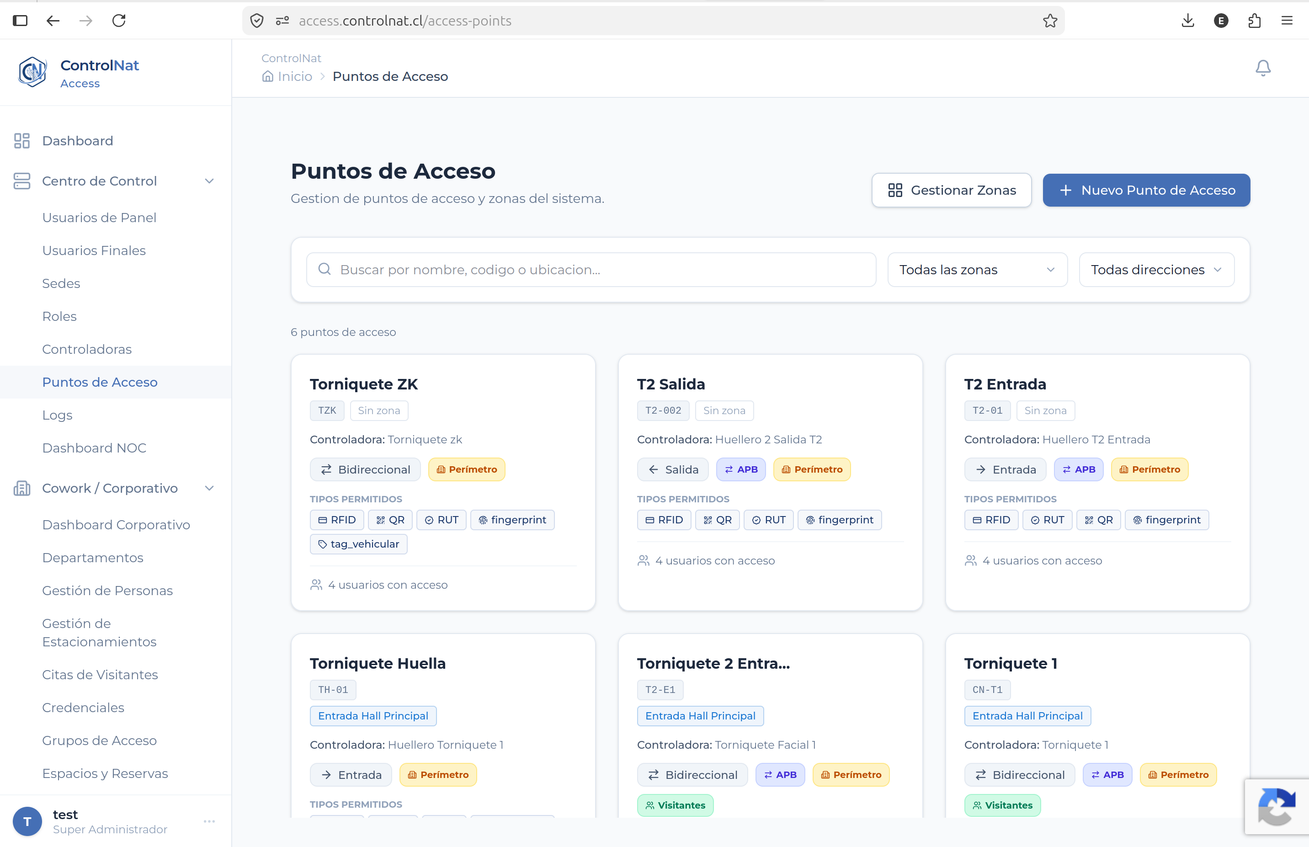
Task: Open the Torniquete ZK card title
Action: [x=363, y=384]
